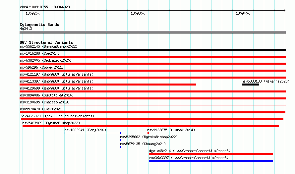Click the esv3603397 (1000GenomesConsortiumPhase3) label
Viewport: 295px width, 174px height.
coord(189,158)
